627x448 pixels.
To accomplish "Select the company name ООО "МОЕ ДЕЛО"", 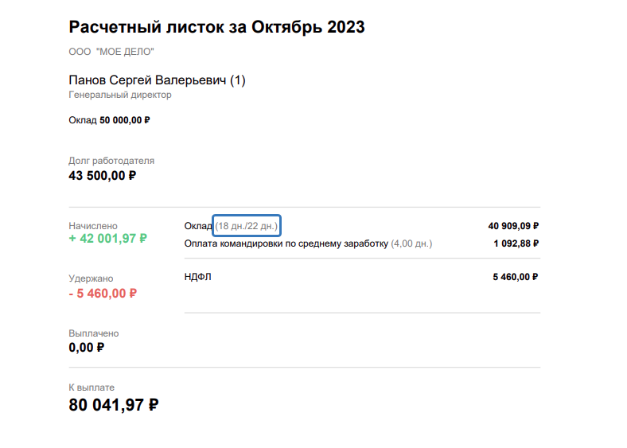I will pyautogui.click(x=111, y=52).
